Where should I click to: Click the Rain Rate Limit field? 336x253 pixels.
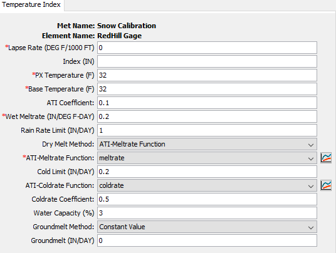pyautogui.click(x=207, y=130)
